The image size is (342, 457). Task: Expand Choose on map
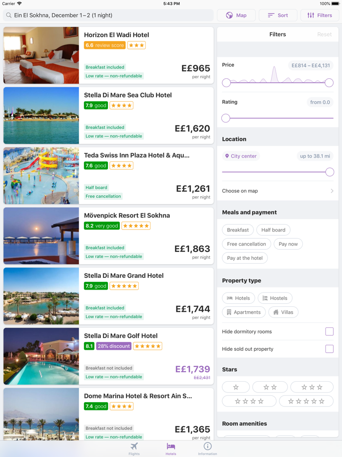point(278,191)
